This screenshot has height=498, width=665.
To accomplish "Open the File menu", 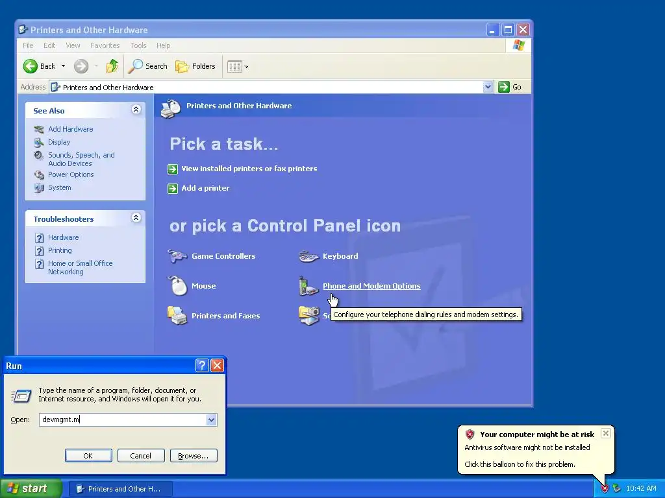I will tap(28, 45).
